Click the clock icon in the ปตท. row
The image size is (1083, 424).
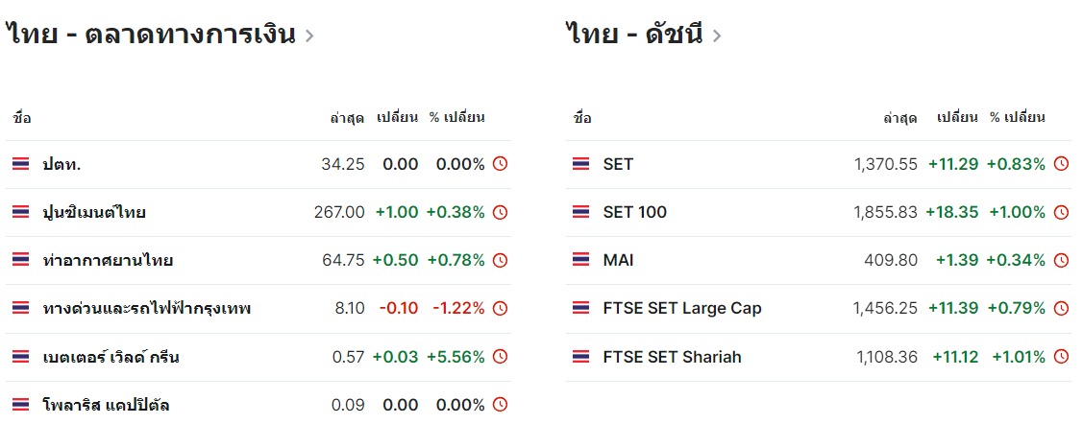pos(500,164)
